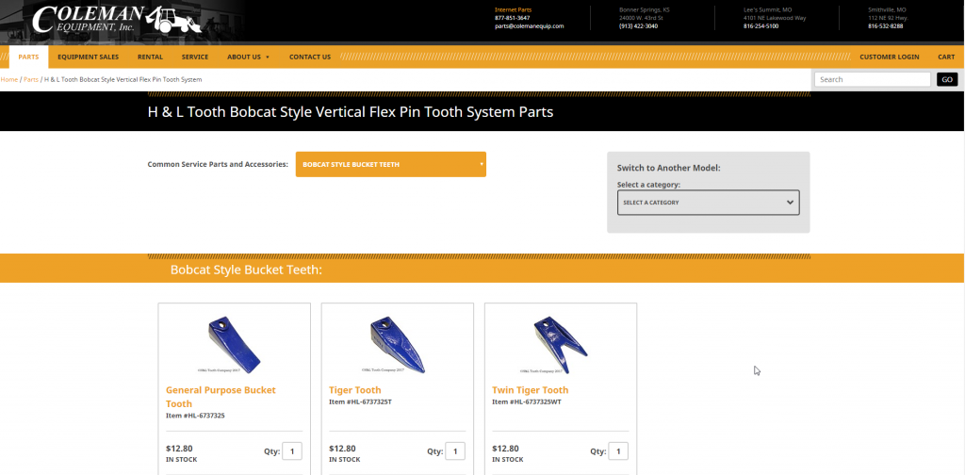
Task: Click General Purpose Bucket Tooth image
Action: tap(234, 345)
